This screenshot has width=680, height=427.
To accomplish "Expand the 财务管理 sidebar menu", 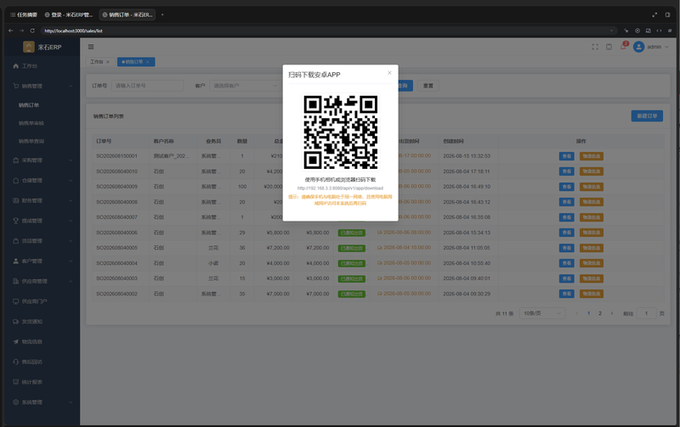I will coord(42,200).
